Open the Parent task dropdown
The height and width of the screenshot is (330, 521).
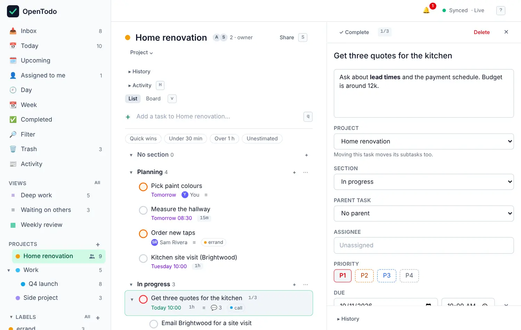point(424,213)
